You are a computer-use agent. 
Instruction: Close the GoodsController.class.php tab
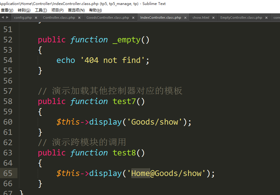pos(133,18)
